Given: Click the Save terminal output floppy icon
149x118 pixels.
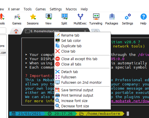Looking at the screenshot, I should coord(58,90).
